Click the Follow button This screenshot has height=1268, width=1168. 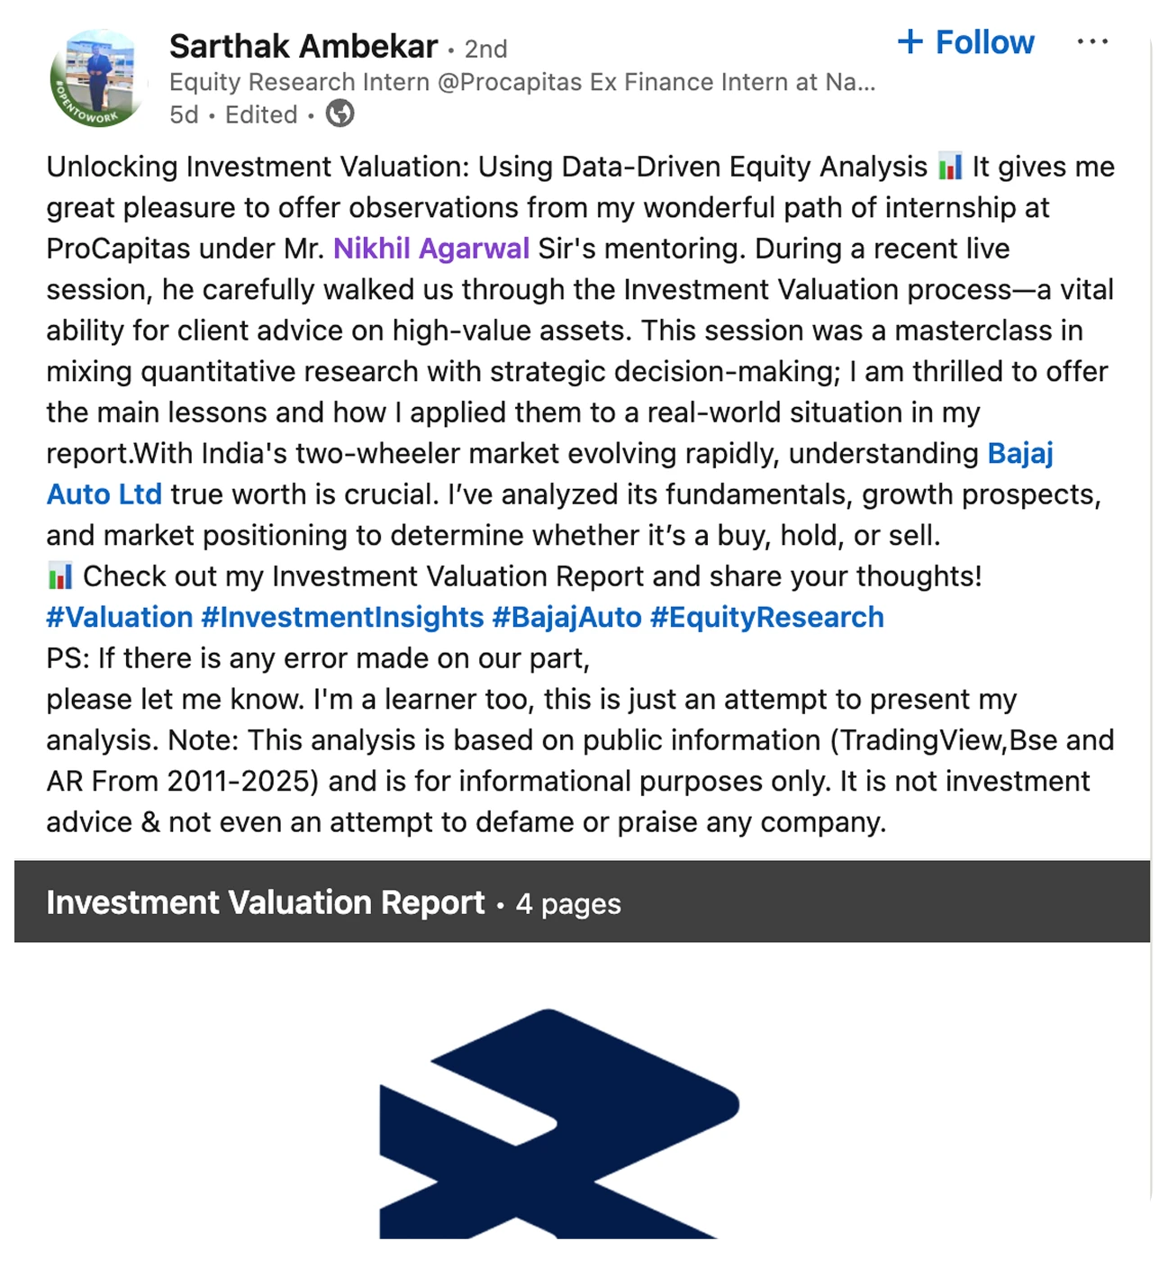(x=966, y=42)
